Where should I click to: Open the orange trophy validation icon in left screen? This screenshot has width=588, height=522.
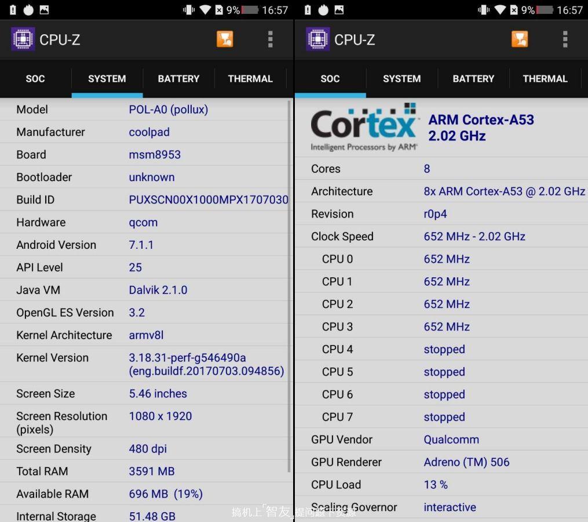pyautogui.click(x=225, y=39)
